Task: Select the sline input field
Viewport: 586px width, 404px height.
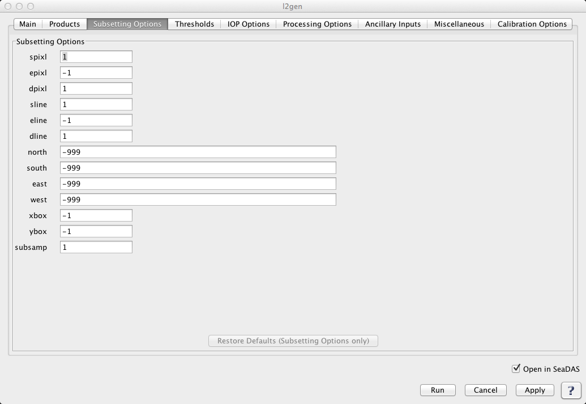Action: [96, 104]
